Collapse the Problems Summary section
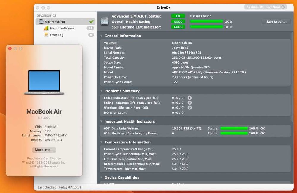The height and width of the screenshot is (193, 297). click(x=101, y=91)
